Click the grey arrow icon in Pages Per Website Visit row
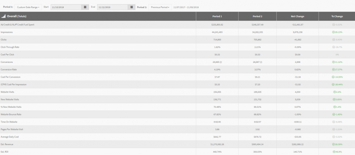Screen dimensions: 355x155 click(x=334, y=129)
